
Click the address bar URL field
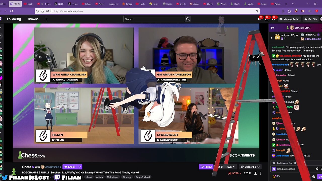(x=147, y=11)
